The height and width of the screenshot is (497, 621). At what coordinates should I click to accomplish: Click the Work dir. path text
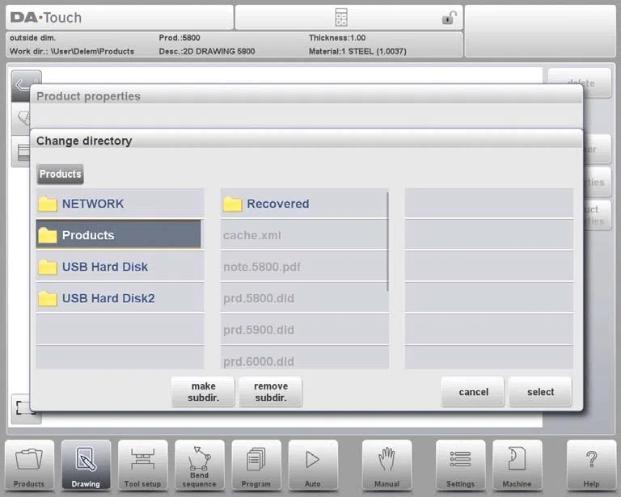coord(72,51)
